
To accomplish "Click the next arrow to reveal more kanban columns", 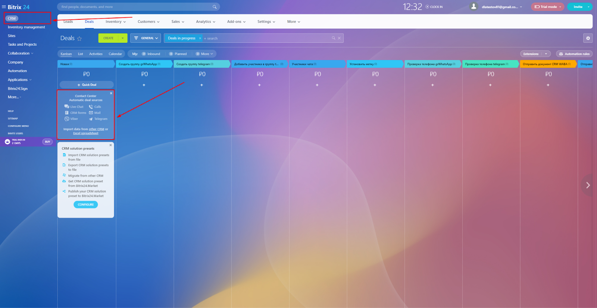I will pos(588,185).
